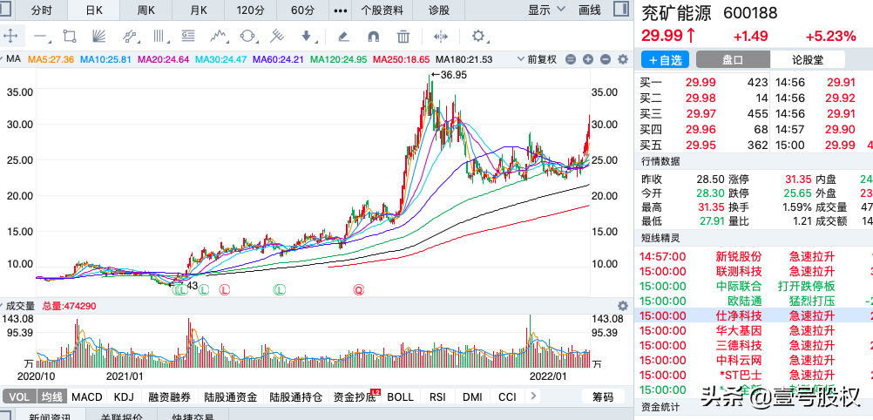
Task: Show more indicators with right chevron
Action: coord(533,396)
